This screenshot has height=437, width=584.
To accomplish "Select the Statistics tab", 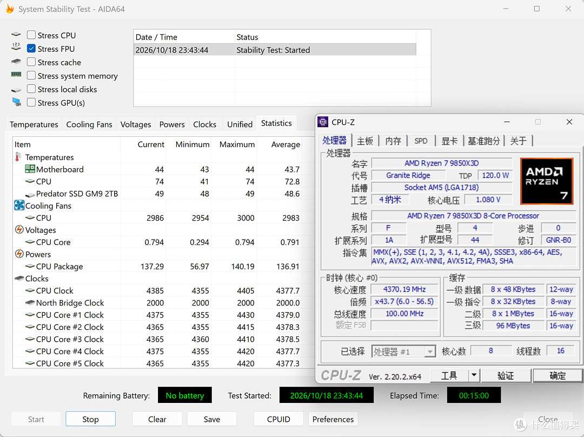I will 276,123.
